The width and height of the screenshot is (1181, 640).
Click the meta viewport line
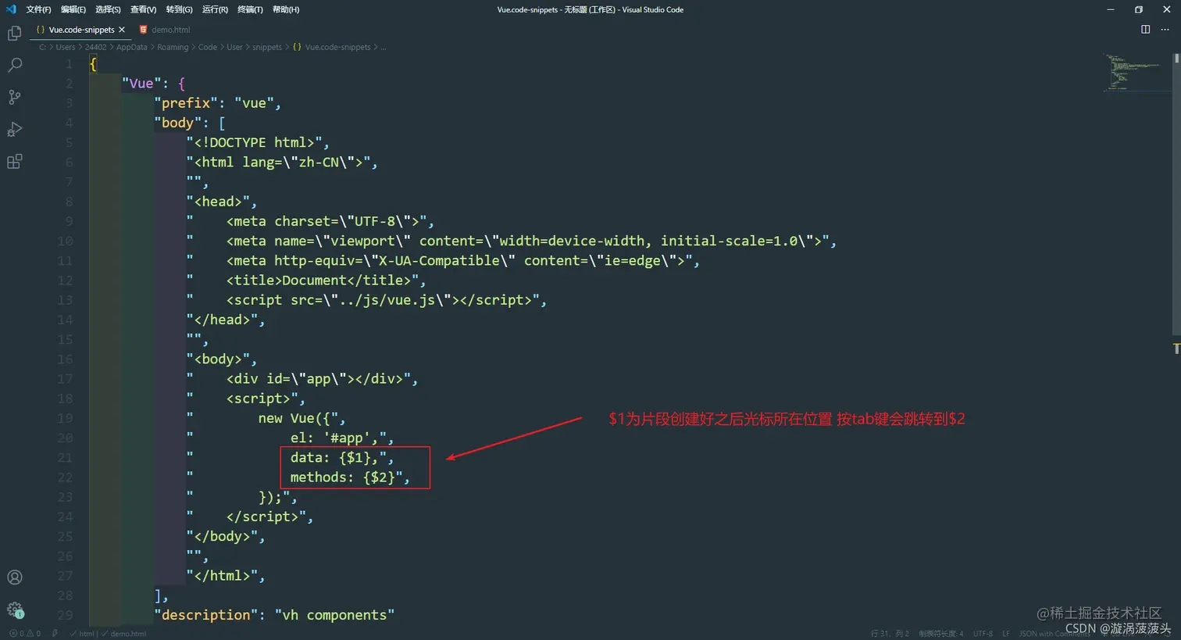tap(512, 241)
